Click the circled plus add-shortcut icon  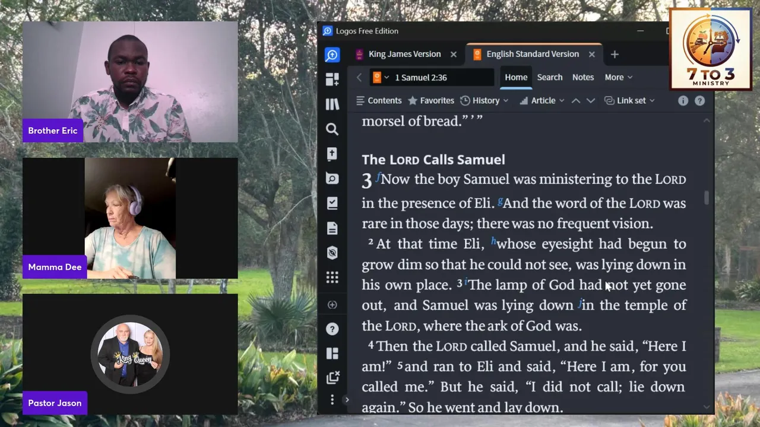tap(332, 305)
